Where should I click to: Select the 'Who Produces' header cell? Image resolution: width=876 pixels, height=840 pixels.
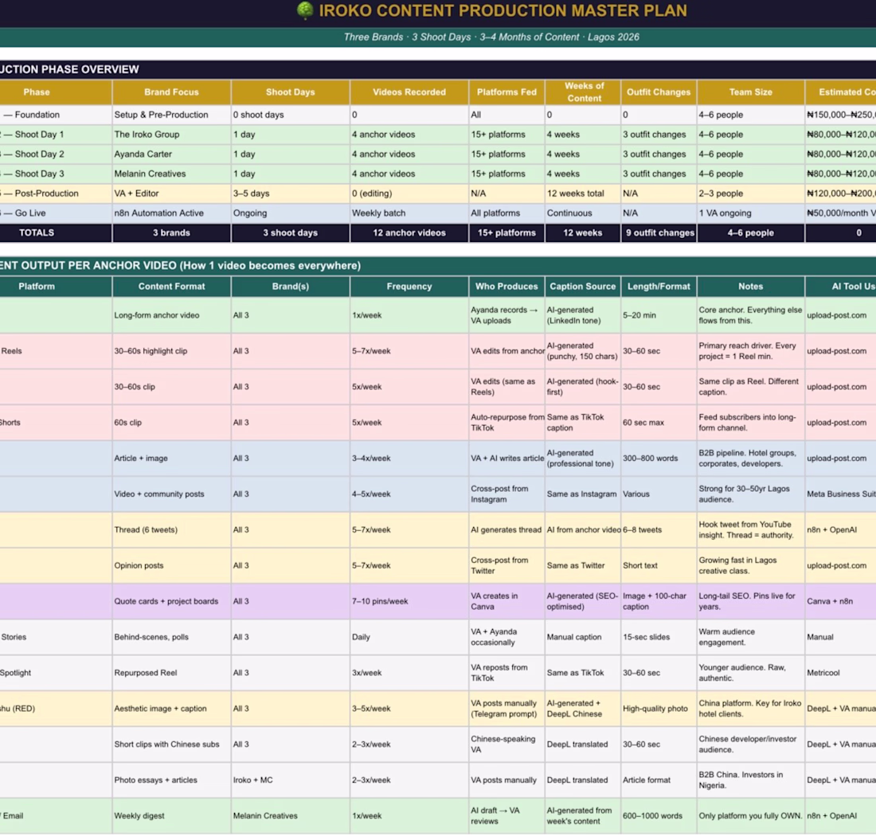click(x=506, y=287)
